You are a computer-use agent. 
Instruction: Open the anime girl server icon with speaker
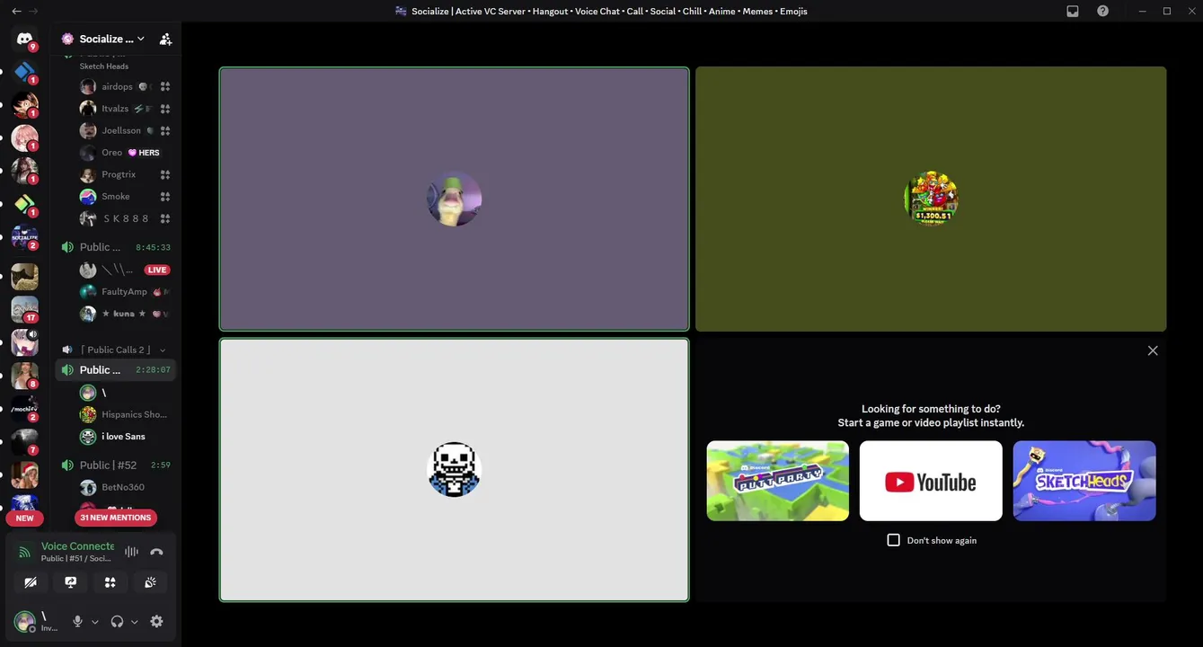(24, 341)
